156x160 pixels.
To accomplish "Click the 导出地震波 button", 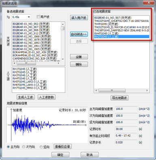I will (x=120, y=98).
